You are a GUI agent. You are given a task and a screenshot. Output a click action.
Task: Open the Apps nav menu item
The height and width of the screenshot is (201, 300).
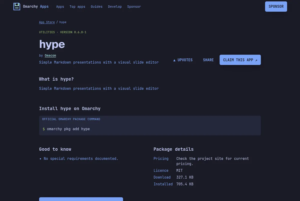[60, 6]
